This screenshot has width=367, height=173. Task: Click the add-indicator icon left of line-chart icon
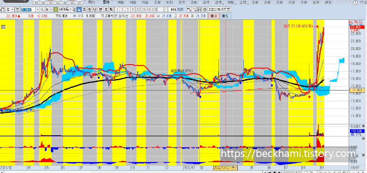coord(189,9)
